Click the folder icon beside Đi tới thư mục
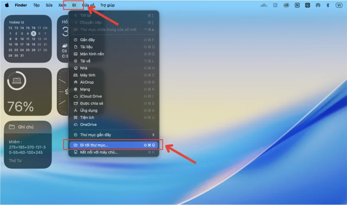 click(x=75, y=145)
